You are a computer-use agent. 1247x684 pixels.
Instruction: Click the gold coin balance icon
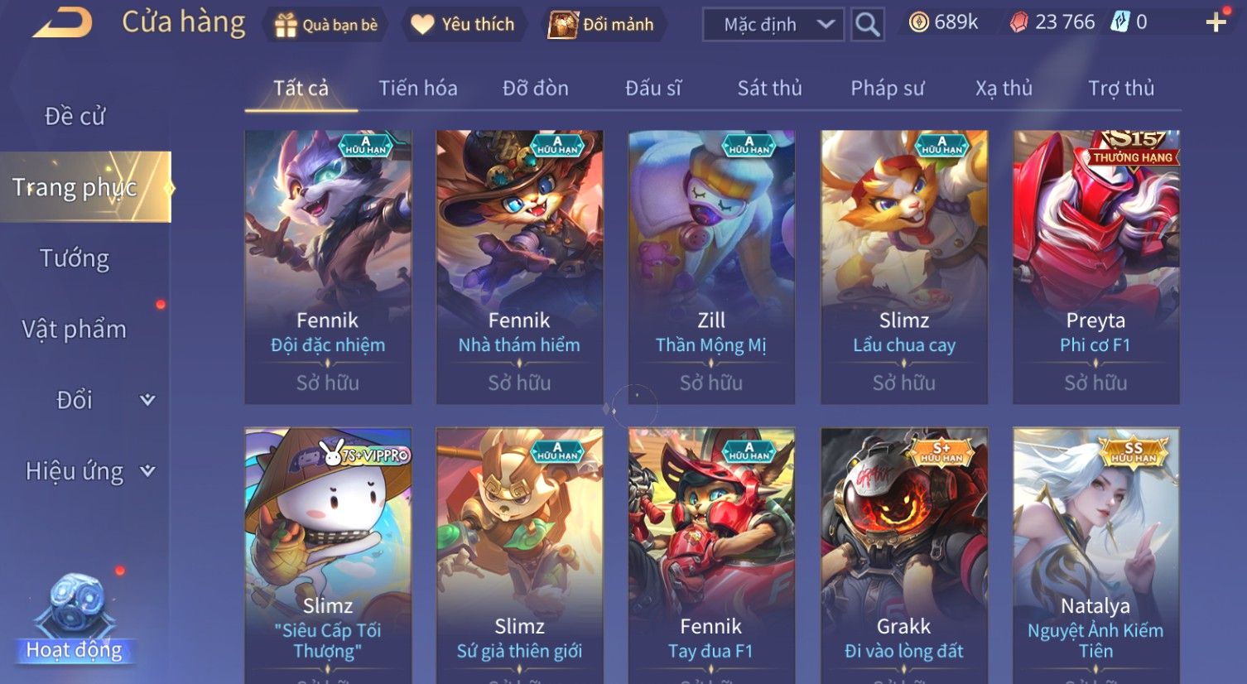tap(918, 22)
